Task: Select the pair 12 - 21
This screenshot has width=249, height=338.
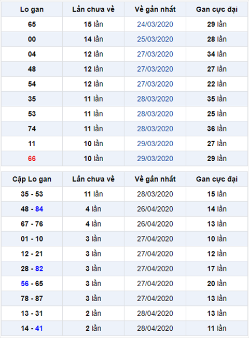Action: pos(32,253)
